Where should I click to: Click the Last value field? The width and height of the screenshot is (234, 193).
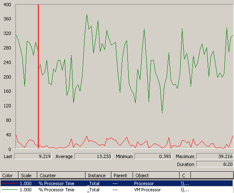[33, 156]
